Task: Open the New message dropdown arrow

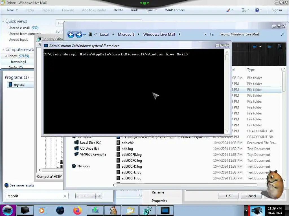Action: tap(17, 10)
